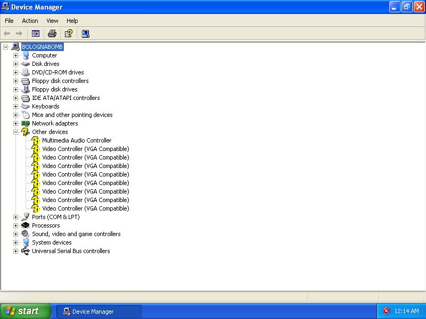
Task: Open the View menu
Action: pyautogui.click(x=52, y=21)
